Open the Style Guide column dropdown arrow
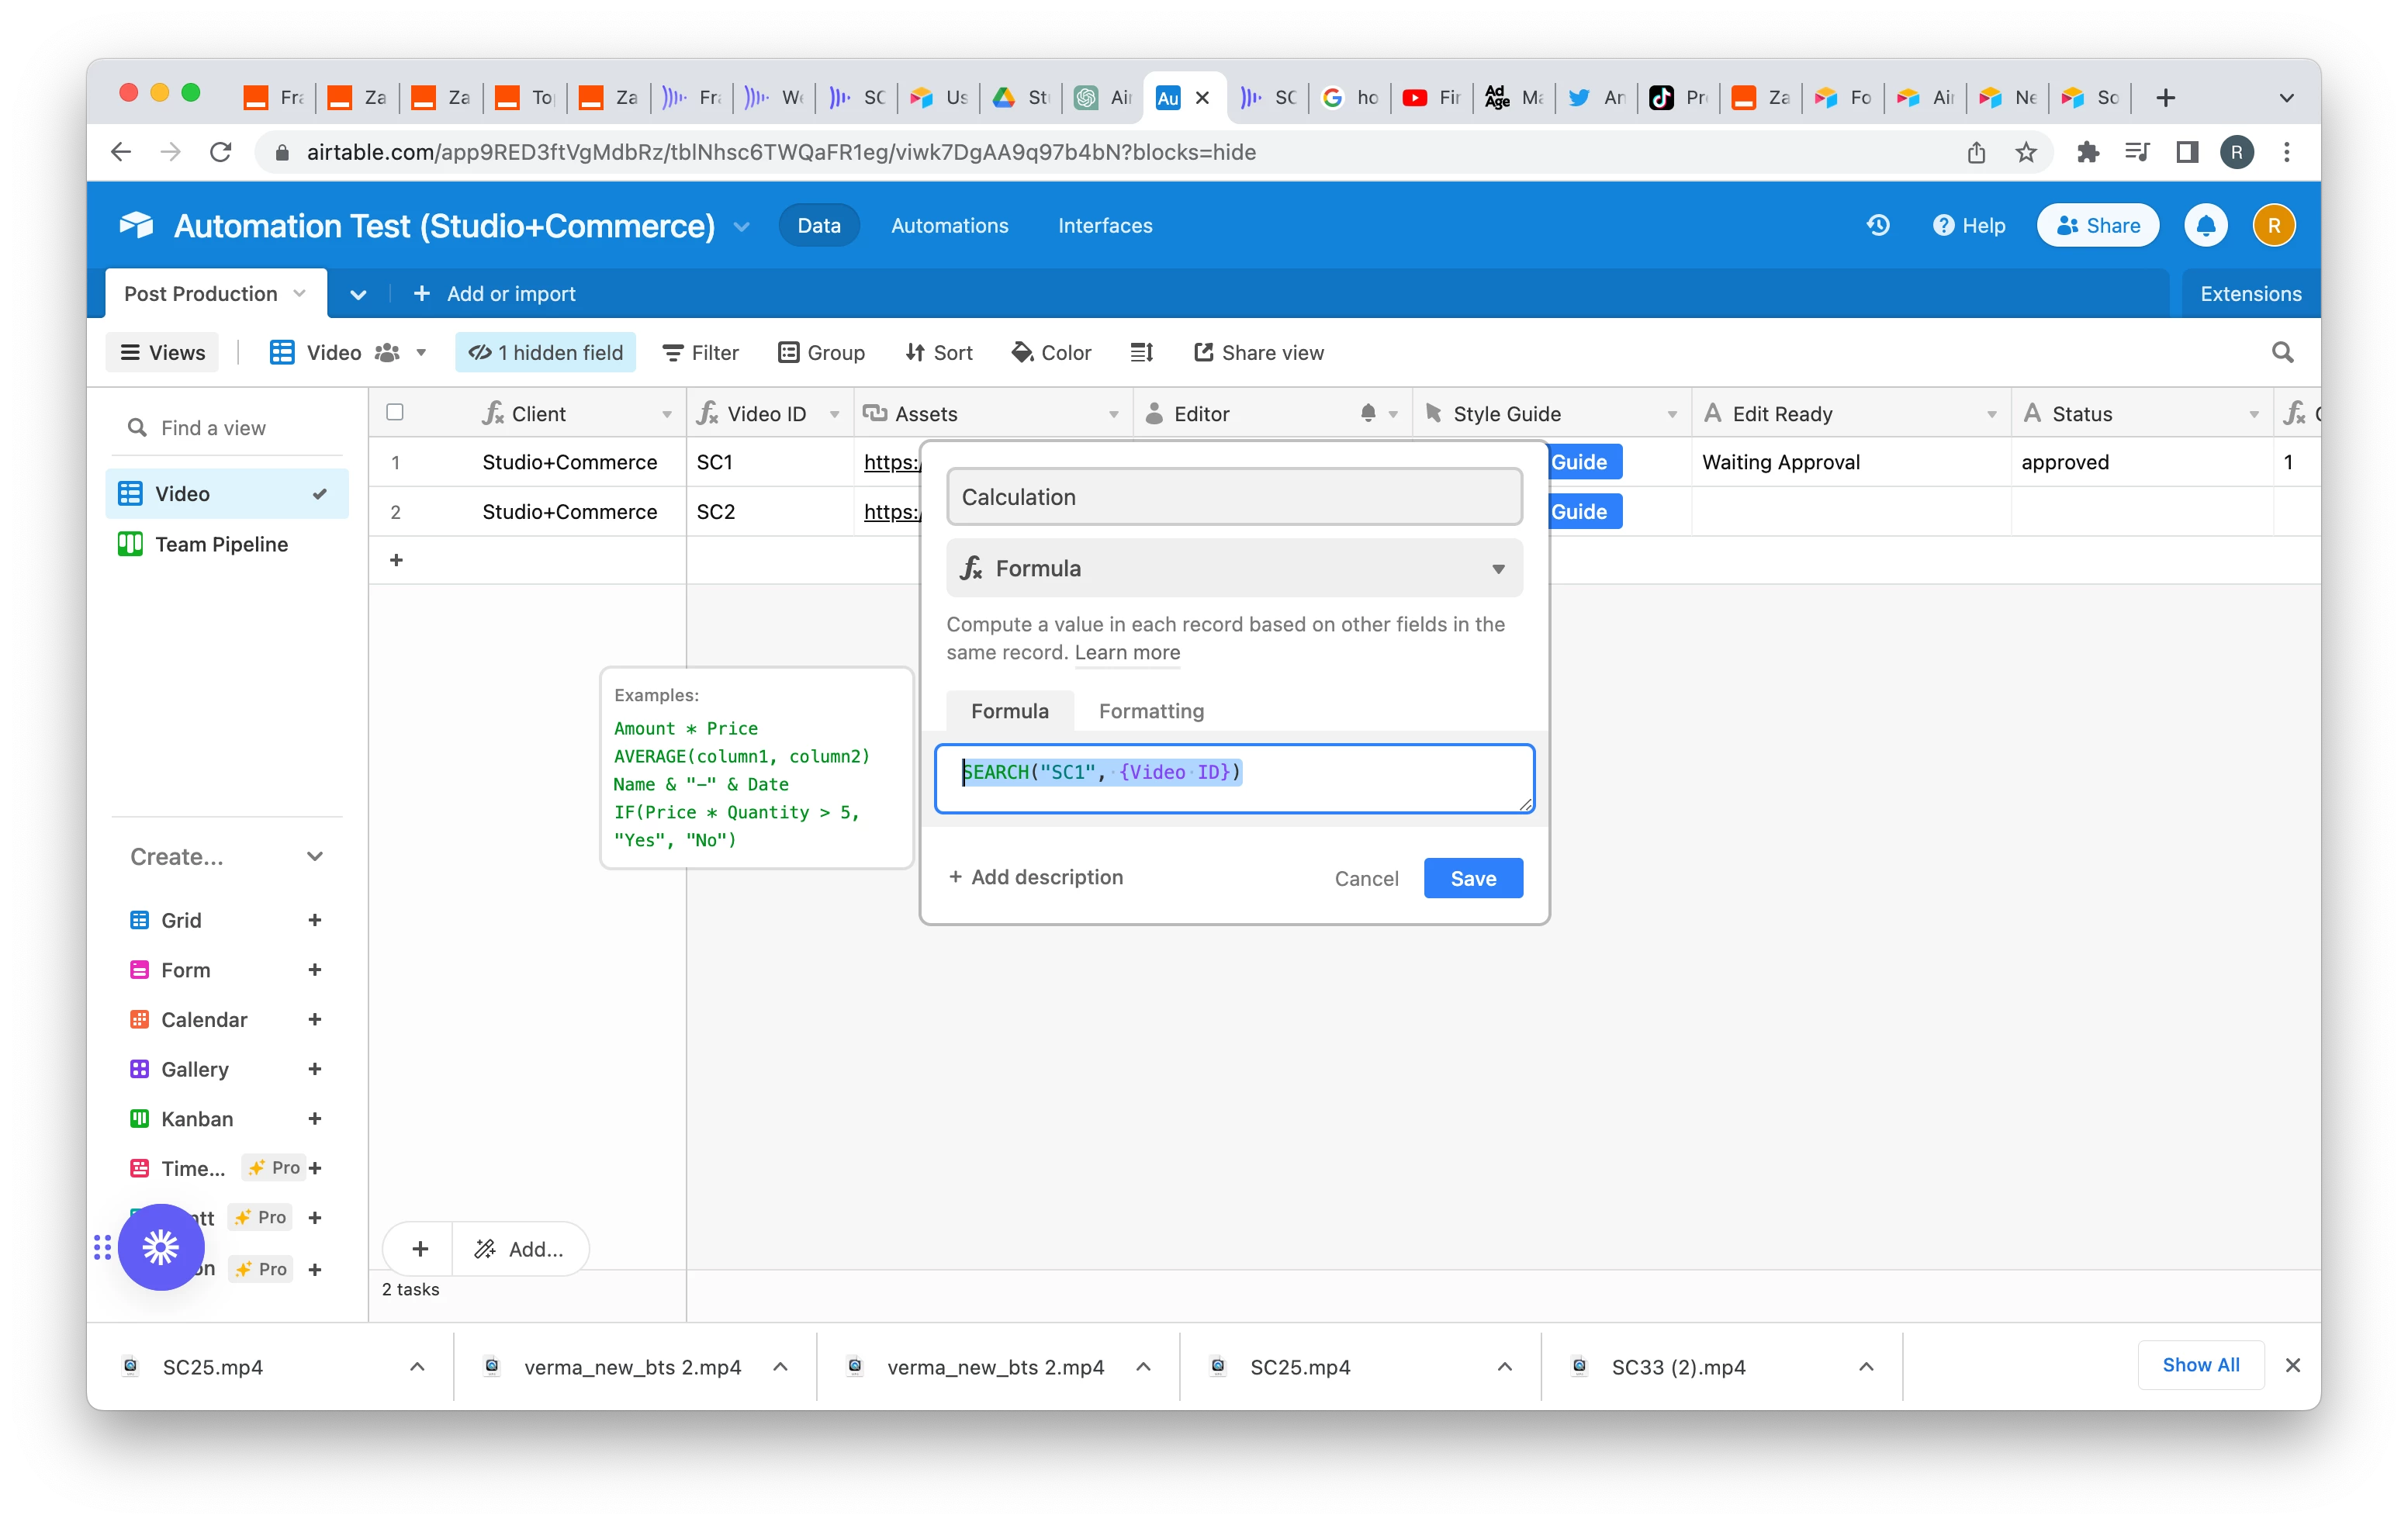The width and height of the screenshot is (2408, 1525). 1671,414
